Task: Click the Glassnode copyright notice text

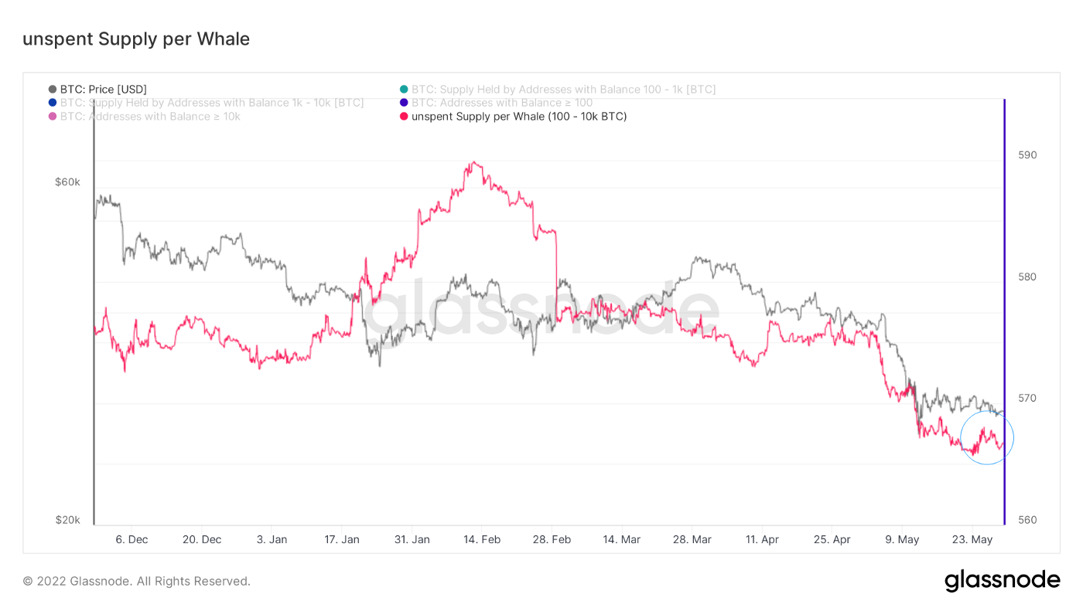Action: tap(136, 581)
